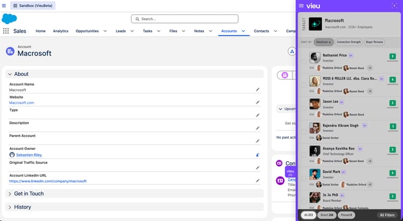Sort contacts by Connection Strength

coord(348,42)
